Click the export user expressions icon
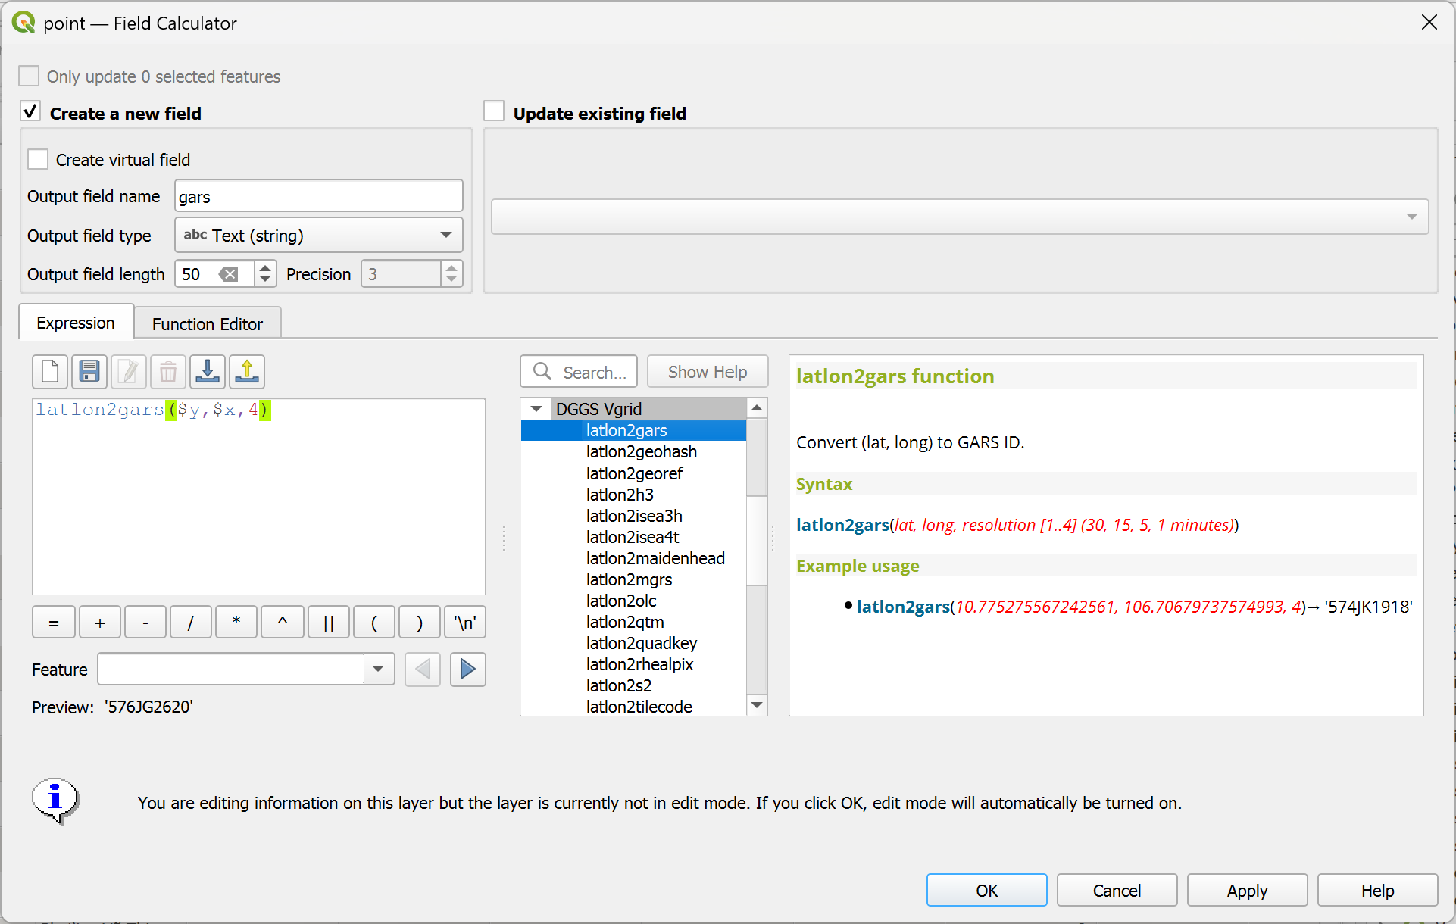 click(247, 372)
